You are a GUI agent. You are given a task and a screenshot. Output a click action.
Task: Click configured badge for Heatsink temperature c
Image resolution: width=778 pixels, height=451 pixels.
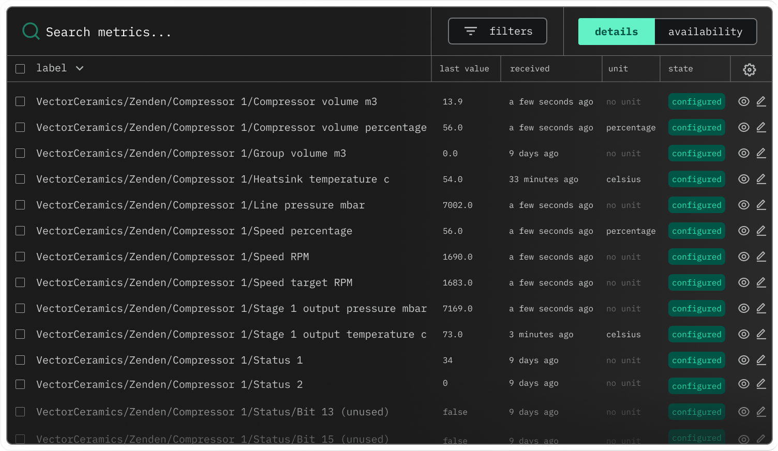(697, 179)
